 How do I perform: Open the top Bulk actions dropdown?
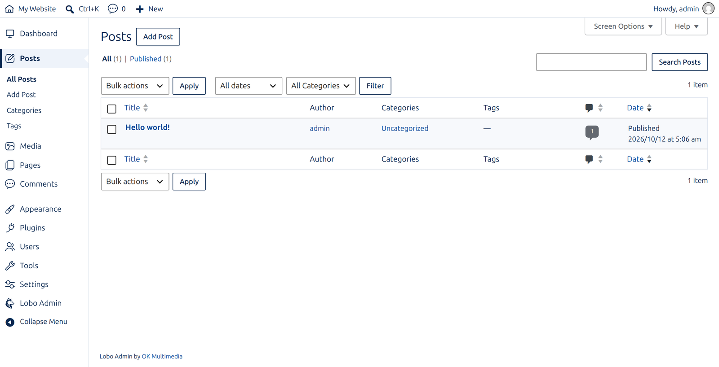[135, 86]
